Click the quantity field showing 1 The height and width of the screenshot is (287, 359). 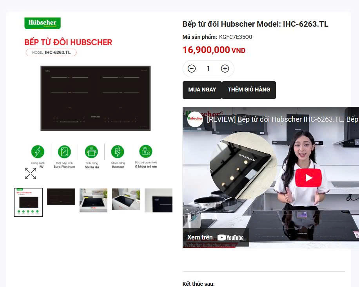[x=208, y=69]
